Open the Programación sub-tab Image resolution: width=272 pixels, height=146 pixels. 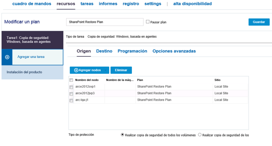(132, 51)
